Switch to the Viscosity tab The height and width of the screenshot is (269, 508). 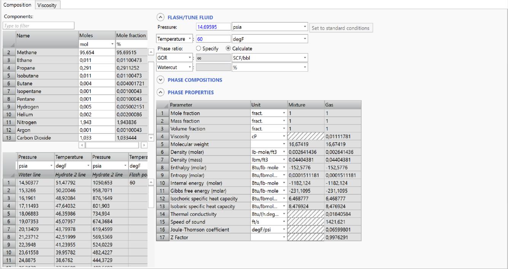tap(48, 5)
